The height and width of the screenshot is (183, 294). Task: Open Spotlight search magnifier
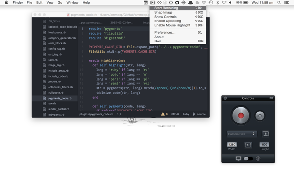click(x=279, y=2)
